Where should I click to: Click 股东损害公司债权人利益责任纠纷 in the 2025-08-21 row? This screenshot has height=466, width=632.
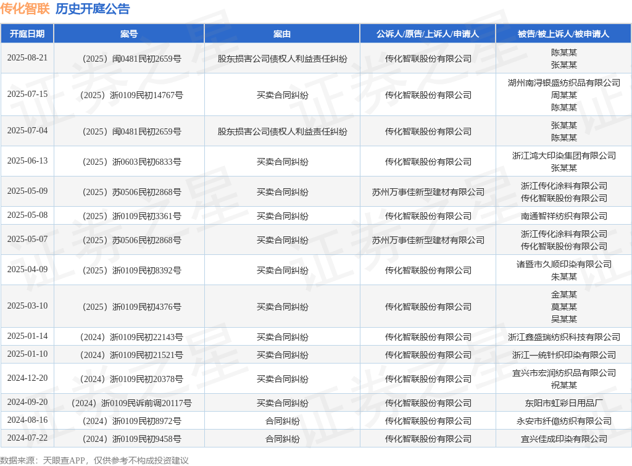[282, 59]
